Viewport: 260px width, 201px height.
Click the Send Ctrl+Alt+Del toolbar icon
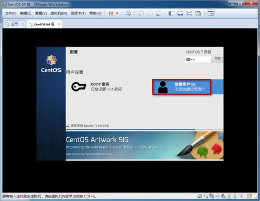128,14
